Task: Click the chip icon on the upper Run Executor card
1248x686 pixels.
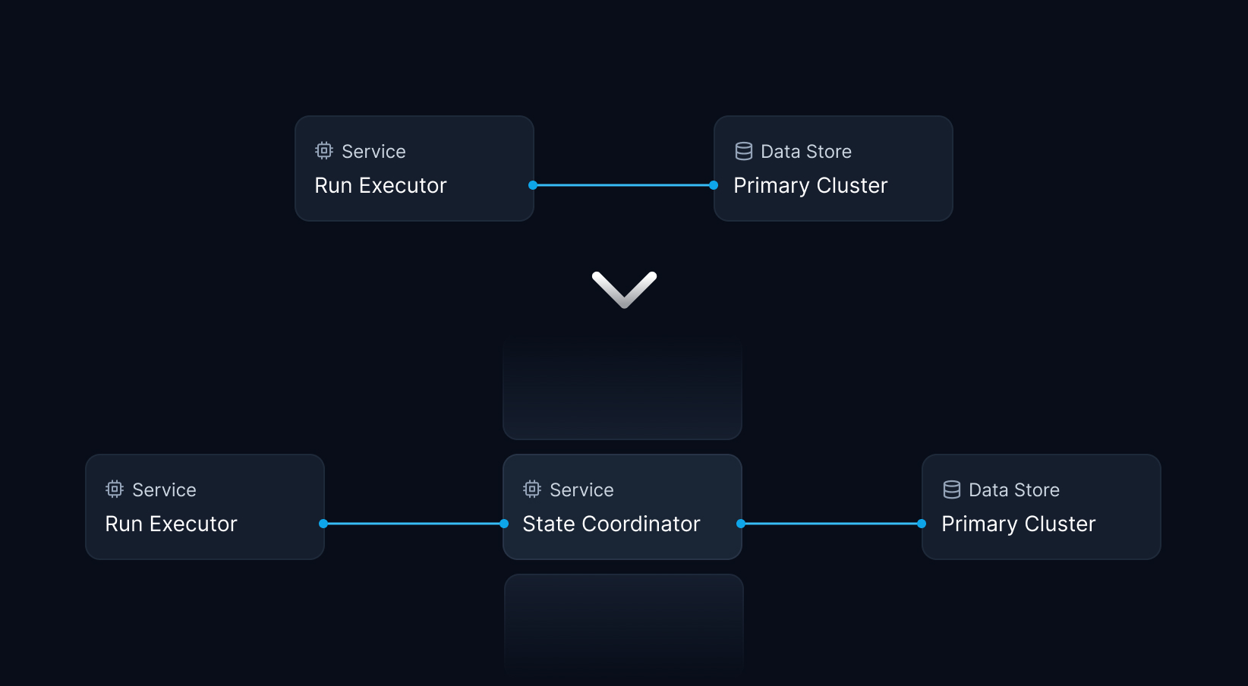Action: (324, 151)
